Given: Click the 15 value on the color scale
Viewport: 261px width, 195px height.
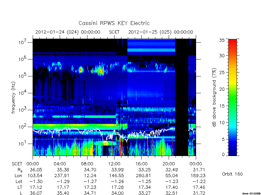Looking at the screenshot, I should [x=222, y=106].
